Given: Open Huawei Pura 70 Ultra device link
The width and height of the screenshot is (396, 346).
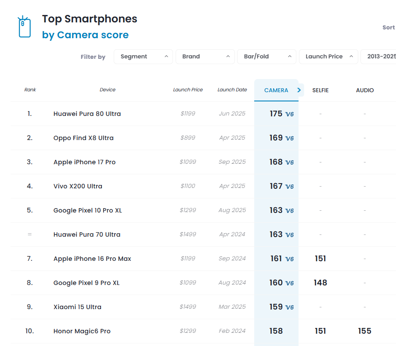Looking at the screenshot, I should [87, 234].
